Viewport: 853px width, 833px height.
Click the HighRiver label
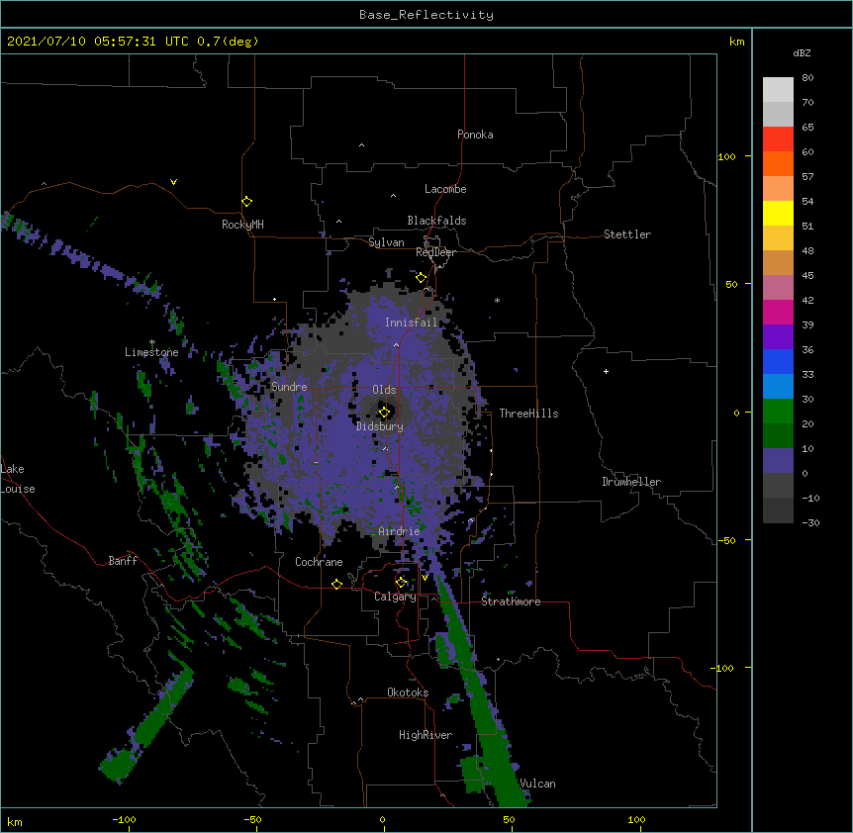coord(426,735)
